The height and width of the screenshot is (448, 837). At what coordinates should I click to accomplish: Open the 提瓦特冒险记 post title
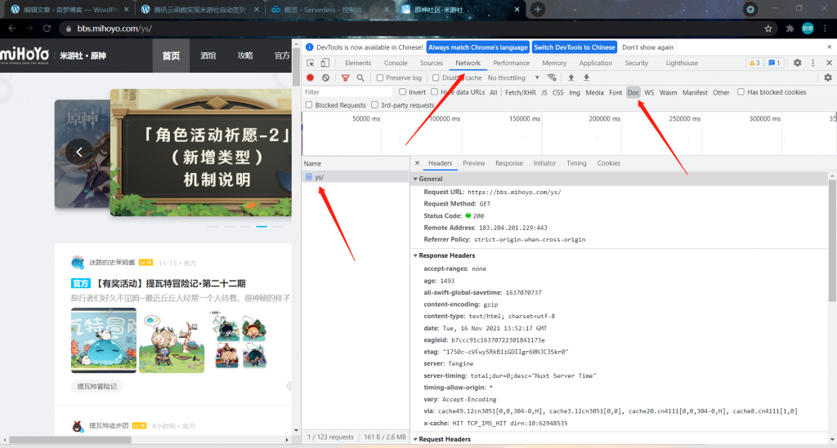[x=159, y=283]
